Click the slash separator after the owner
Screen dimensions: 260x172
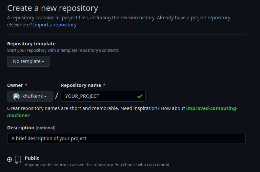[x=57, y=96]
